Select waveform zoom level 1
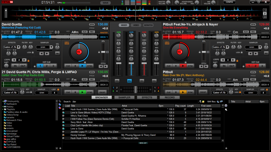Screen dimensions: 271x152 tap(265, 10)
